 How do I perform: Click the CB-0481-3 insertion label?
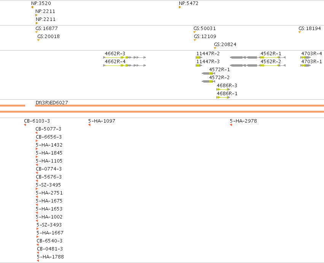click(x=50, y=249)
